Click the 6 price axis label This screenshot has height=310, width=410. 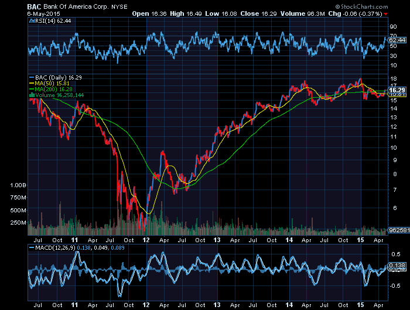pyautogui.click(x=395, y=208)
